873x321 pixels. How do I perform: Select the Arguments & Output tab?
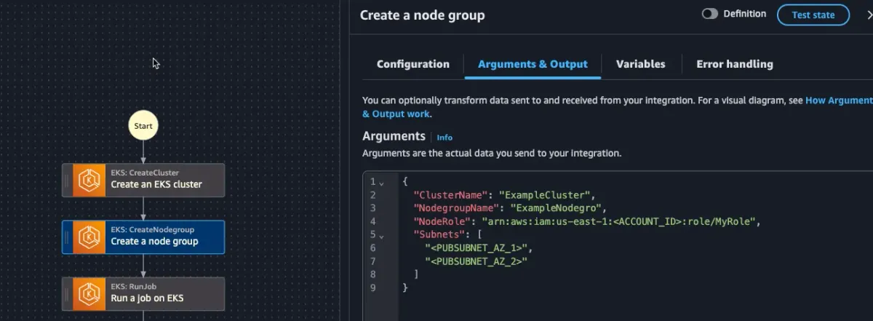point(533,64)
